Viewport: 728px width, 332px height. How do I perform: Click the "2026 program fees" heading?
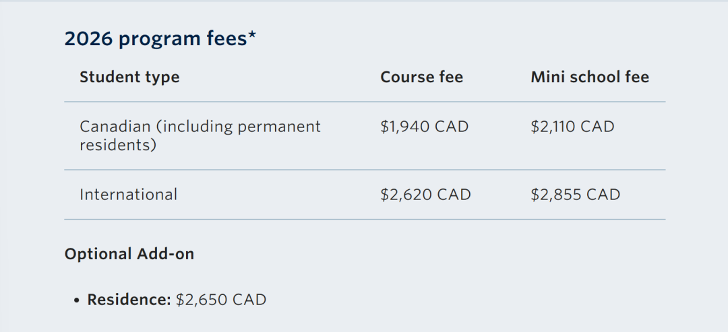(156, 39)
